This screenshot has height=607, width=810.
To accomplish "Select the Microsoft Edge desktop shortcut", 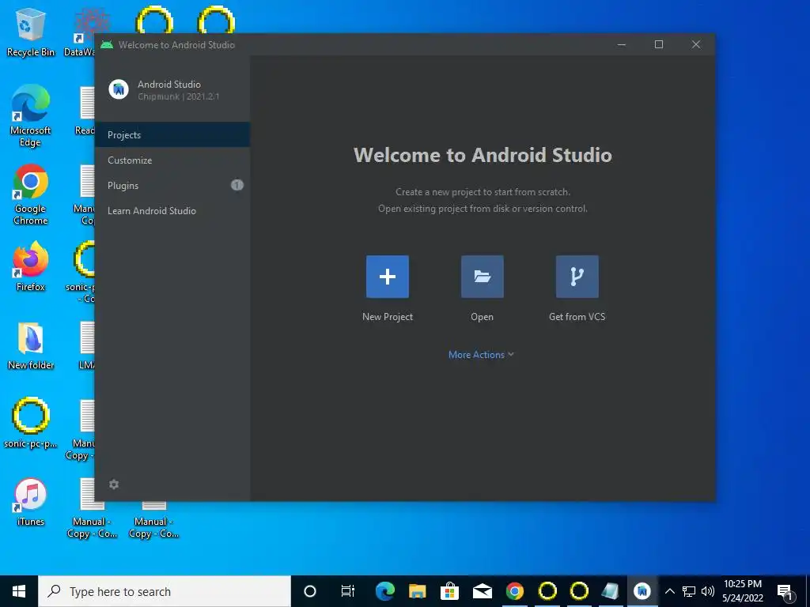I will click(31, 117).
